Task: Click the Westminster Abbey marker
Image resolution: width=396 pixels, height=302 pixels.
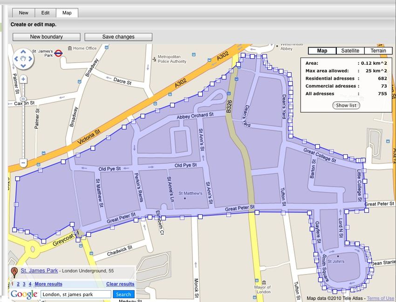Action: click(x=277, y=46)
